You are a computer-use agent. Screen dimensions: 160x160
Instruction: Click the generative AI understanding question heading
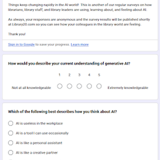click(x=69, y=63)
